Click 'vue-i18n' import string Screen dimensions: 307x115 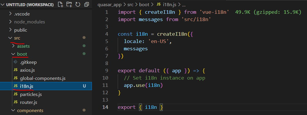click(214, 12)
